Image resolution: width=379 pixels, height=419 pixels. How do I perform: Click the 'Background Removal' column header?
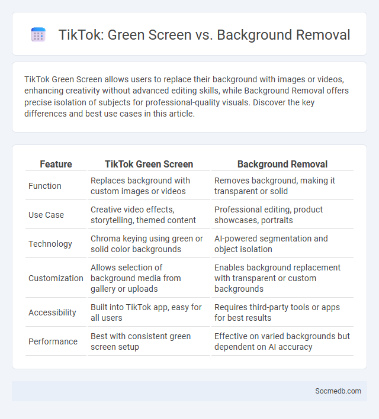tap(282, 164)
